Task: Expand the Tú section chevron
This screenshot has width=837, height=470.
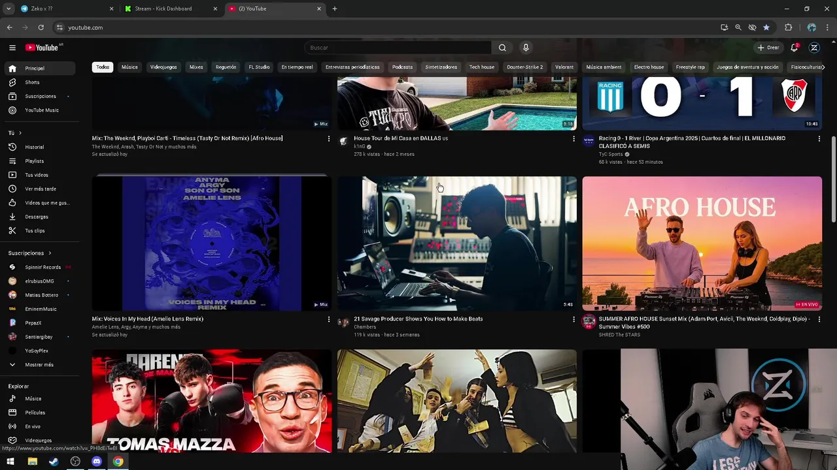Action: pyautogui.click(x=20, y=133)
